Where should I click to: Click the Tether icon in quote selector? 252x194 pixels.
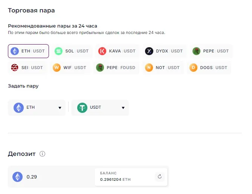[82, 108]
